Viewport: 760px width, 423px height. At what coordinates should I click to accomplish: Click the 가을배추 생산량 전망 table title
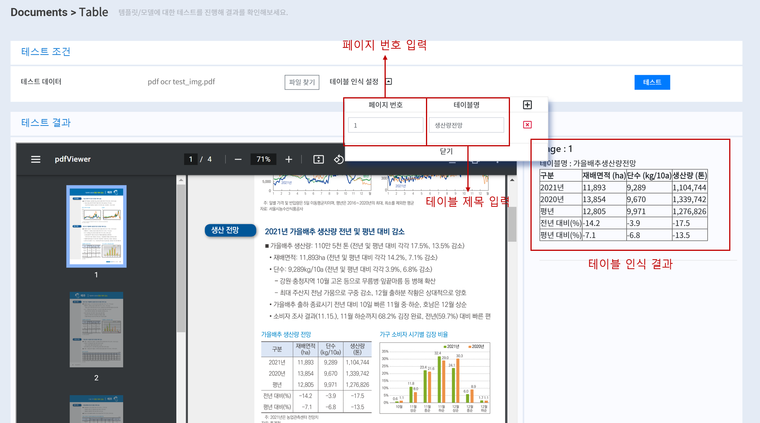tap(286, 334)
